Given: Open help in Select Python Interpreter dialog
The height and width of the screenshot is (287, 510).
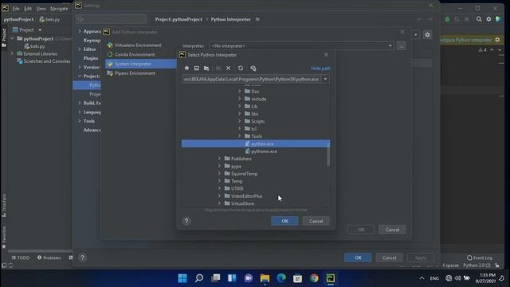Looking at the screenshot, I should tap(186, 221).
